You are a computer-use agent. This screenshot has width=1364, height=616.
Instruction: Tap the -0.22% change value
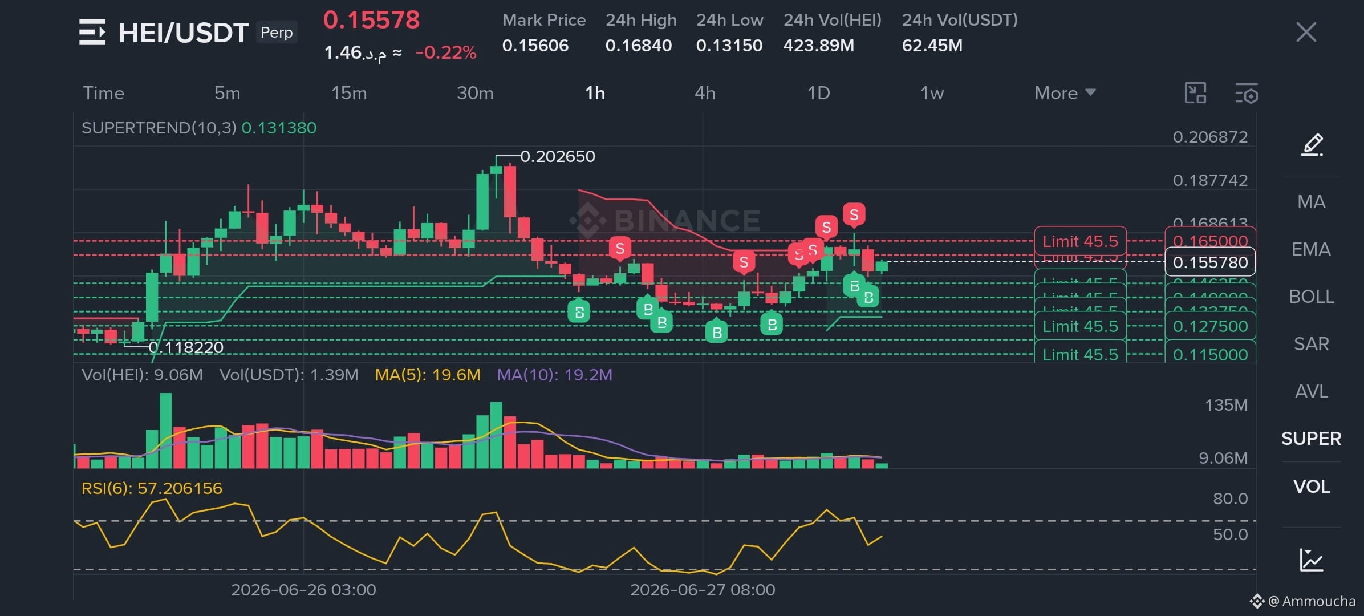pos(445,52)
